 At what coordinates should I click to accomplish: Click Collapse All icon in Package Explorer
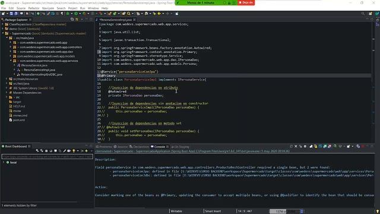72,20
